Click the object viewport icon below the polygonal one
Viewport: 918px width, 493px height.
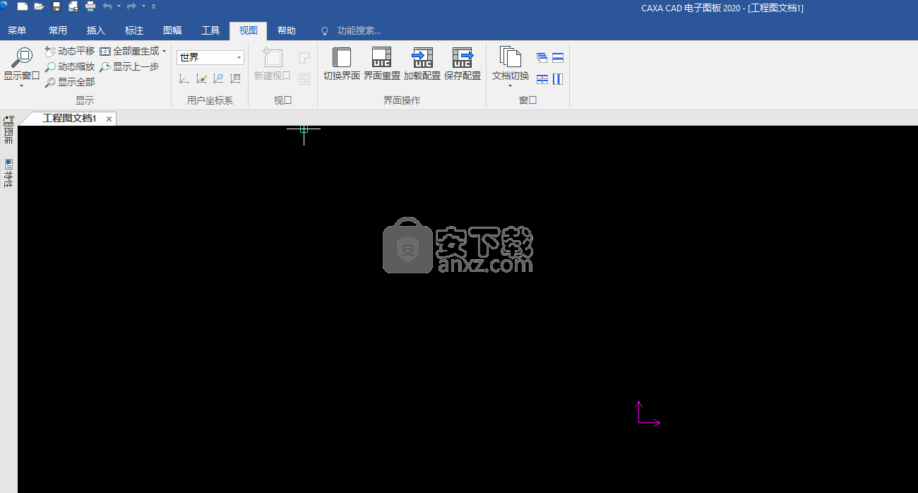pyautogui.click(x=304, y=79)
